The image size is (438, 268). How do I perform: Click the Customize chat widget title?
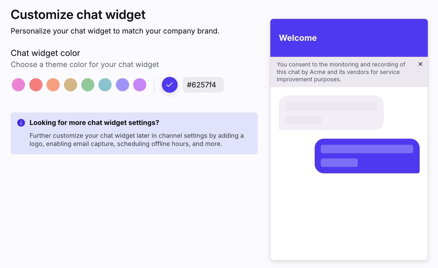tap(78, 15)
